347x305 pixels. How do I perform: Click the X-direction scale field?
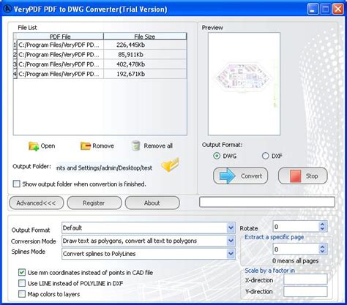click(x=305, y=279)
